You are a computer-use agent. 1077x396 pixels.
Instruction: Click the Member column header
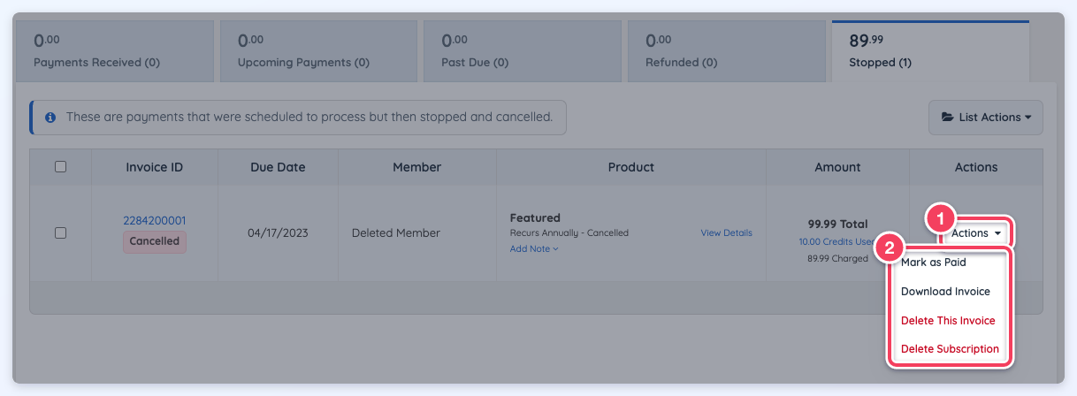click(x=416, y=167)
